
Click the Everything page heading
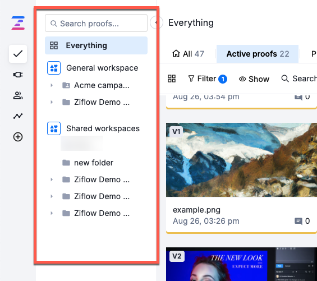click(x=191, y=22)
